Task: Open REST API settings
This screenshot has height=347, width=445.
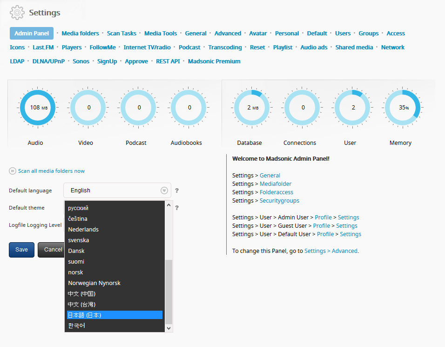Action: tap(168, 61)
